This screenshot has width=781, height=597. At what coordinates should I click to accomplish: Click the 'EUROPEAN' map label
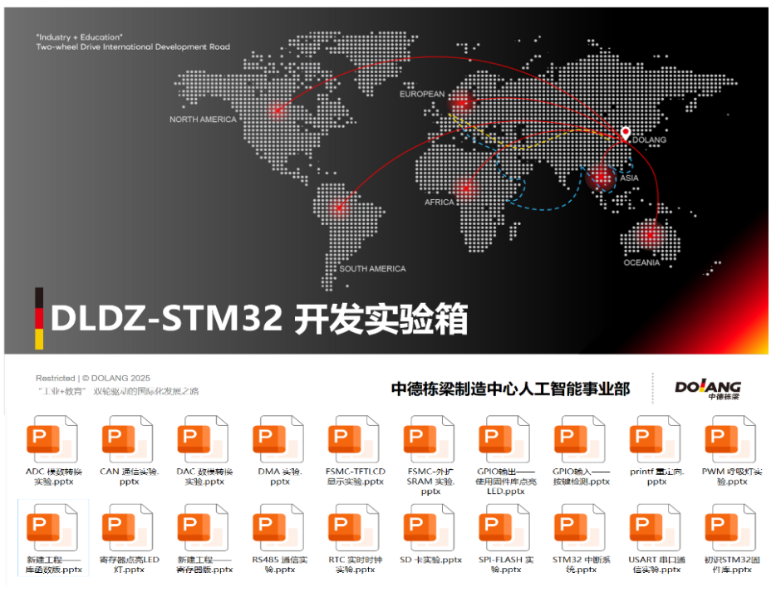click(x=422, y=94)
